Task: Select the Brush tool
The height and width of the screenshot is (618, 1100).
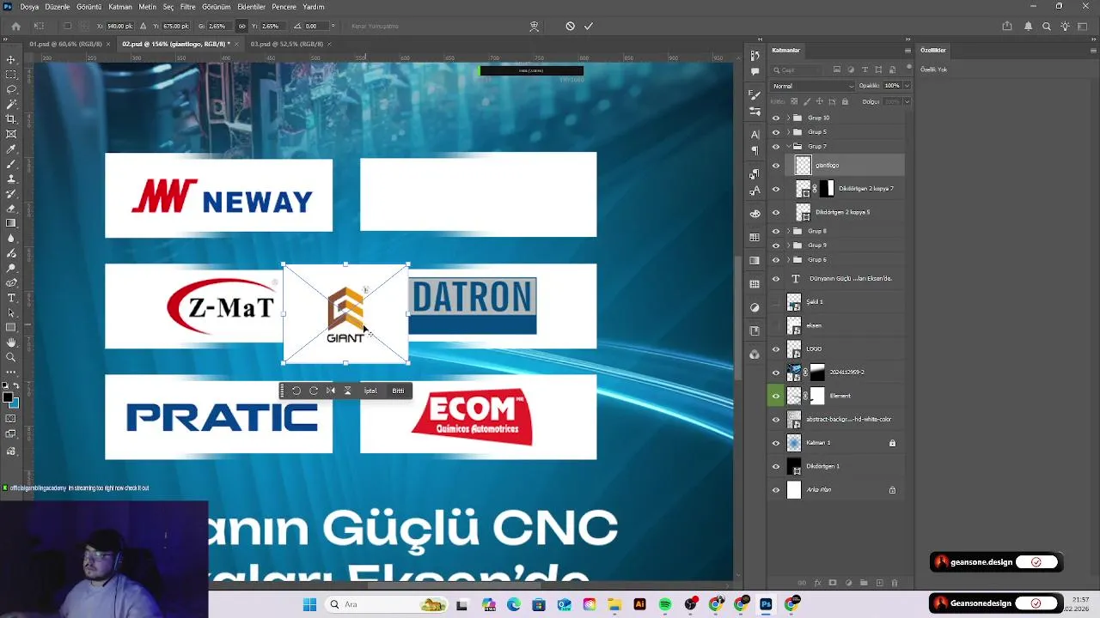Action: 11,164
